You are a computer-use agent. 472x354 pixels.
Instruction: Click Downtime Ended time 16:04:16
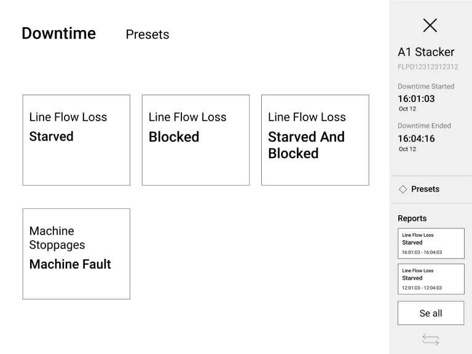(x=417, y=138)
